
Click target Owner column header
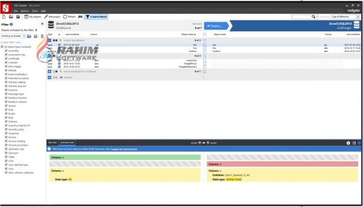328,34
